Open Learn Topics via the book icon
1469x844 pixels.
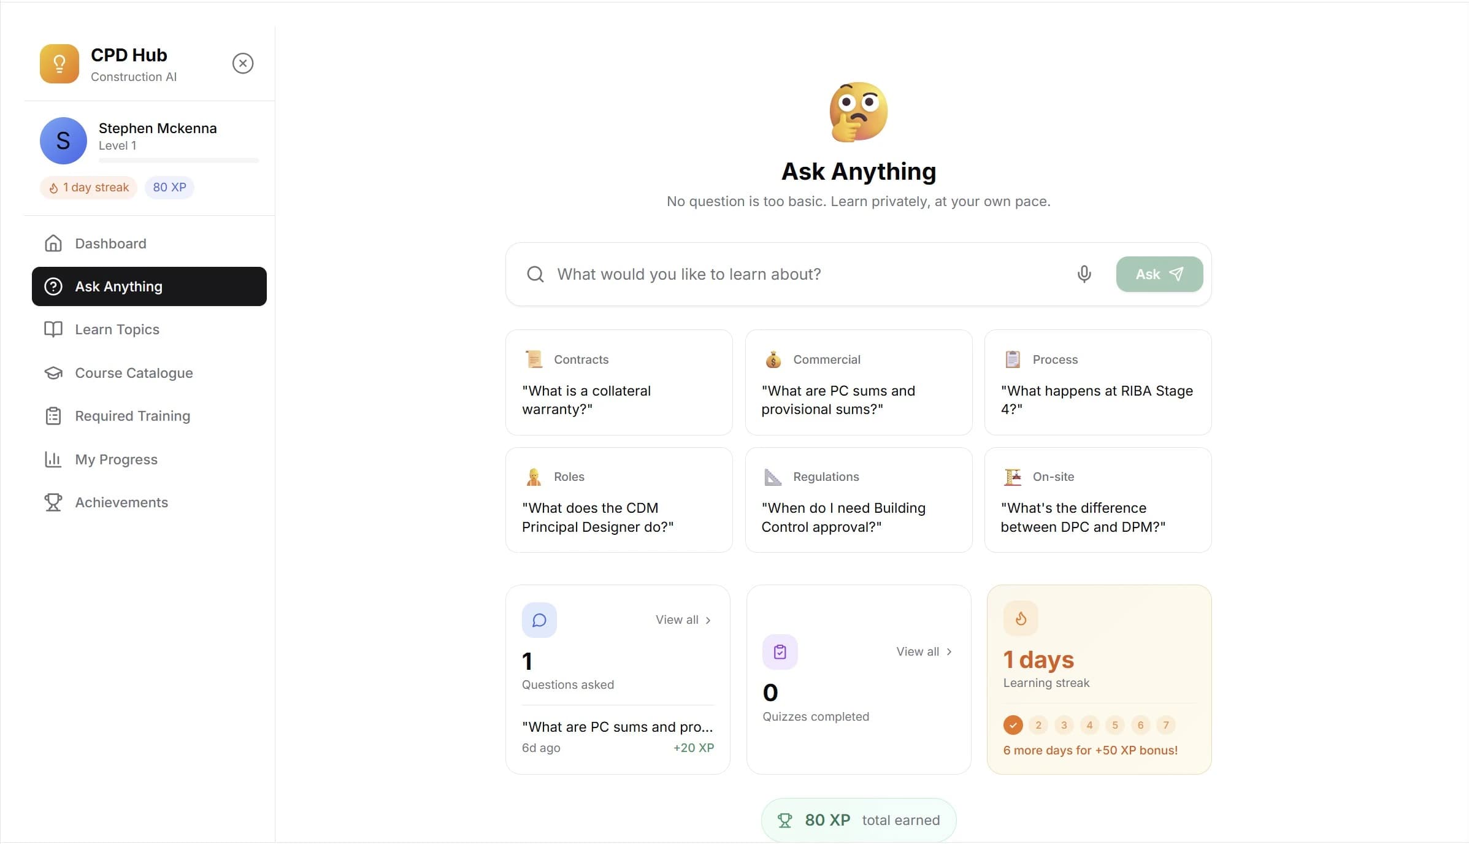point(53,329)
